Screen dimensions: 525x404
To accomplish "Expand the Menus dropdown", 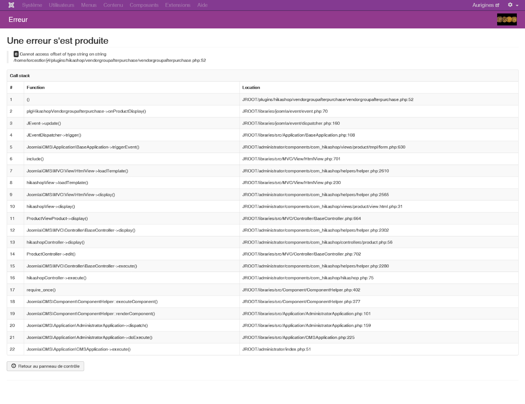I will [x=89, y=5].
